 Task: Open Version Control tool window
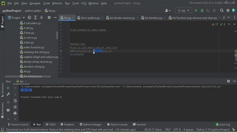pos(18,125)
